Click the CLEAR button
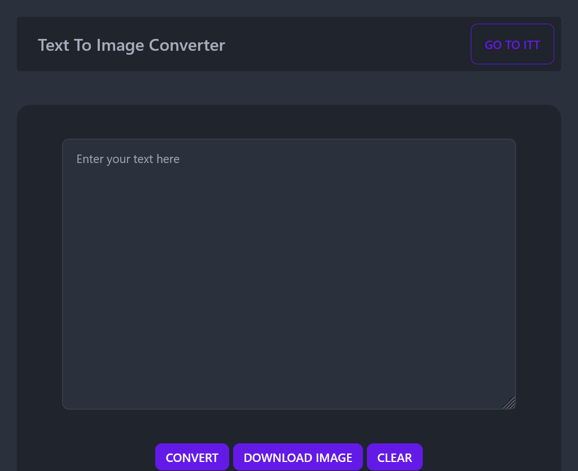 coord(395,457)
